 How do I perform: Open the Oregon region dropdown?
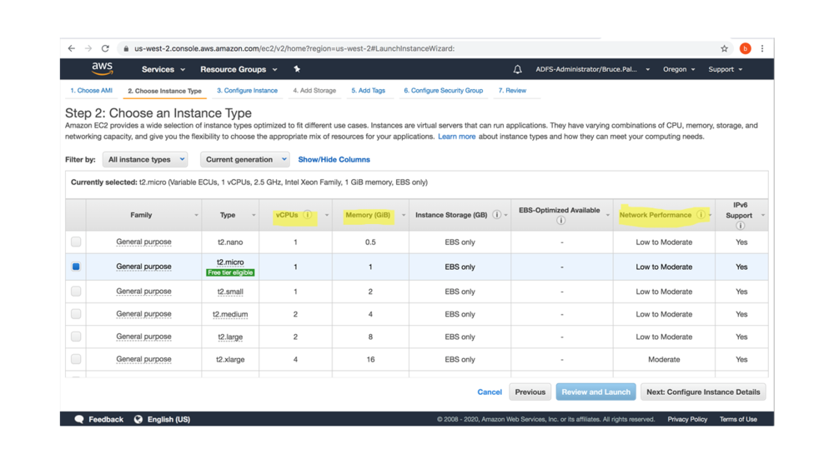679,69
